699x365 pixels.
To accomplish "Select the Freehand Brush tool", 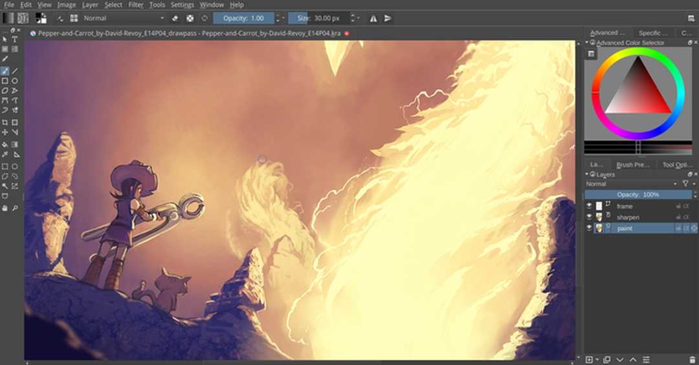I will click(5, 71).
